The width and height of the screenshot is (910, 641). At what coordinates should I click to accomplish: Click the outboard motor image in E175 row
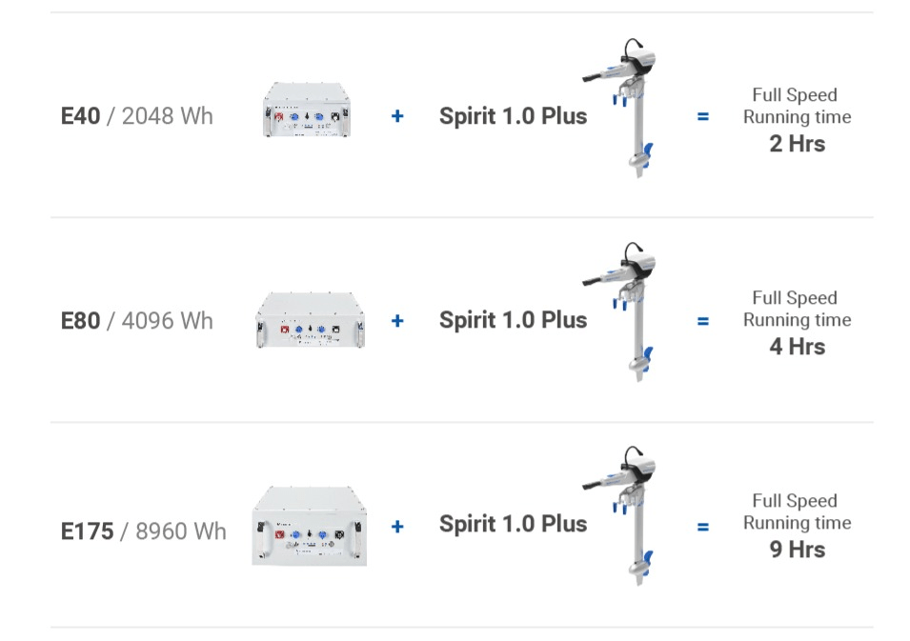click(626, 514)
